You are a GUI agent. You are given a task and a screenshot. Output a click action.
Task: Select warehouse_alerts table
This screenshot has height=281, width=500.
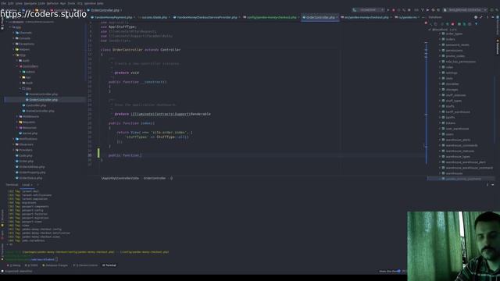[x=459, y=140]
